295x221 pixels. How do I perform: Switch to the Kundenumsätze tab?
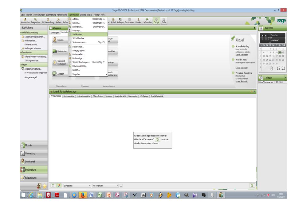pos(69,96)
